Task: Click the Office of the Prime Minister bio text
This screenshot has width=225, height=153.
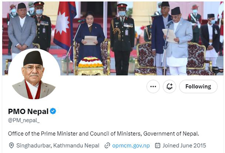Action: [103, 133]
